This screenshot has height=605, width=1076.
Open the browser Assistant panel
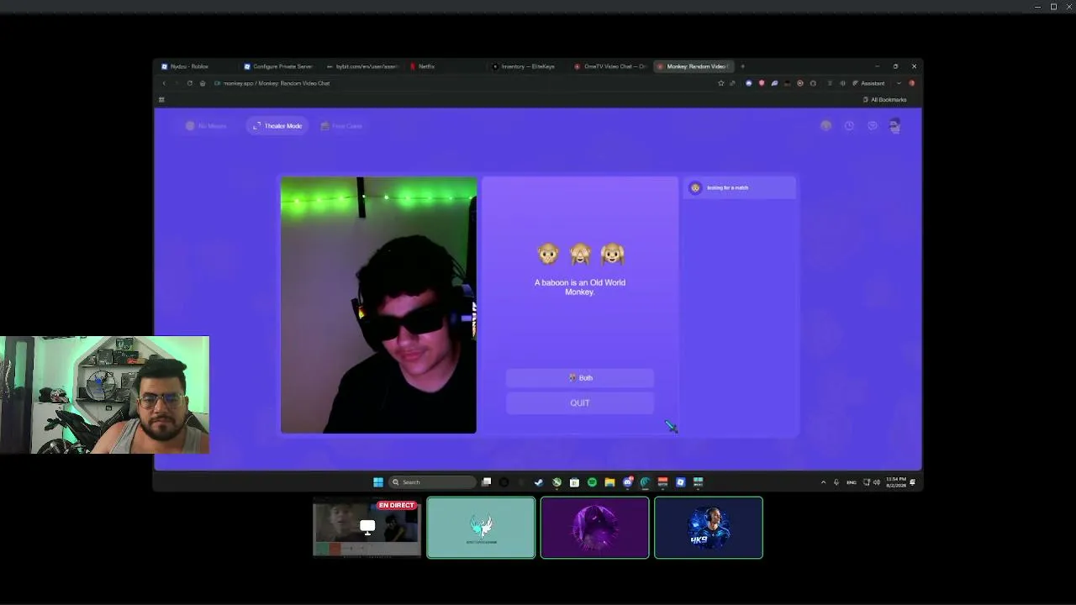click(x=868, y=83)
